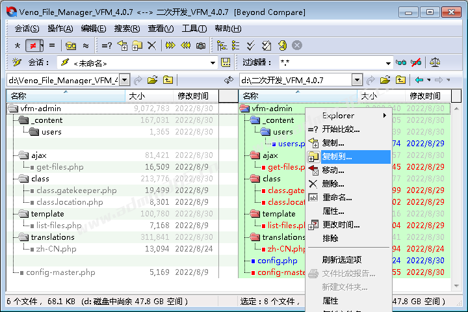468x312 pixels.
Task: Open the right path d:\二次开发_VFM_4.0.7 dropdown
Action: [x=357, y=80]
